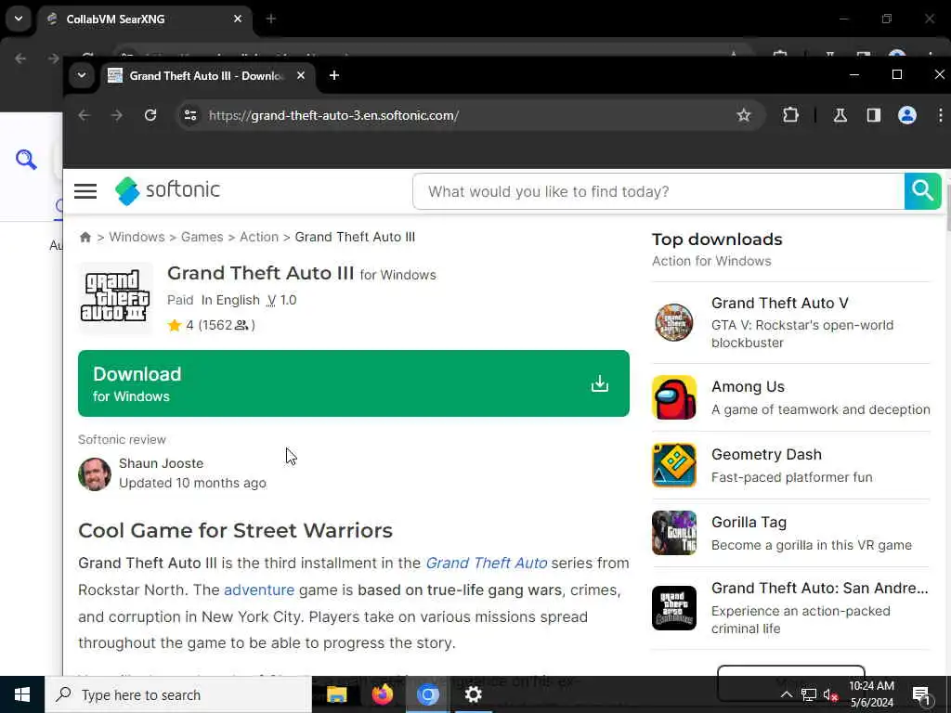Expand tab search dropdown in the CollabVM window
This screenshot has height=713, width=951.
[x=19, y=19]
